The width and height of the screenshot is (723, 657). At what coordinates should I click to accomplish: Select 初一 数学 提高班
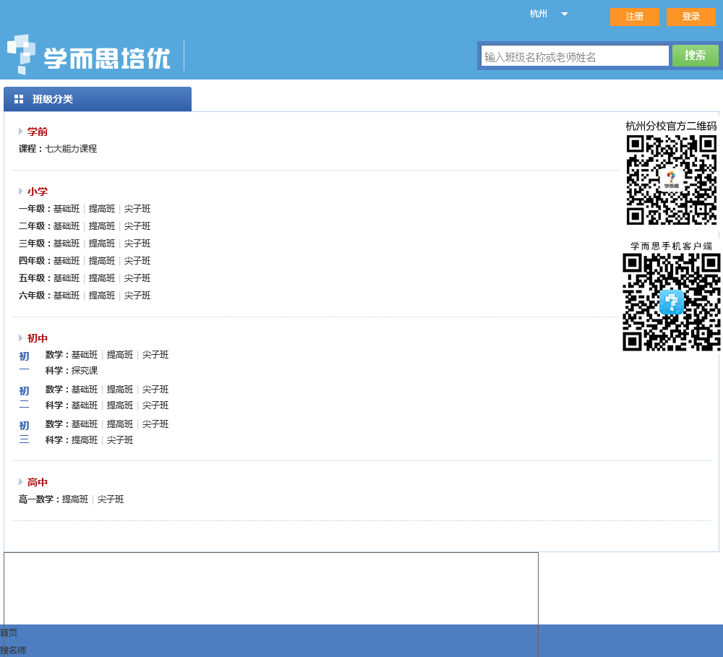coord(120,355)
